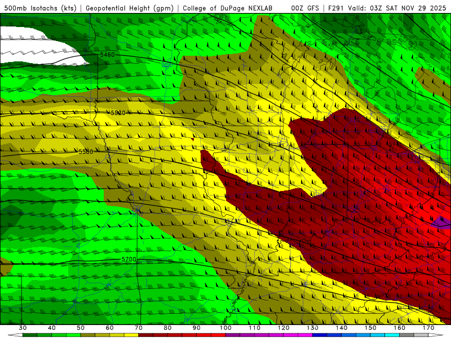Viewport: 451px width, 338px height.
Task: Click the 100 value on the color scale
Action: [x=226, y=328]
